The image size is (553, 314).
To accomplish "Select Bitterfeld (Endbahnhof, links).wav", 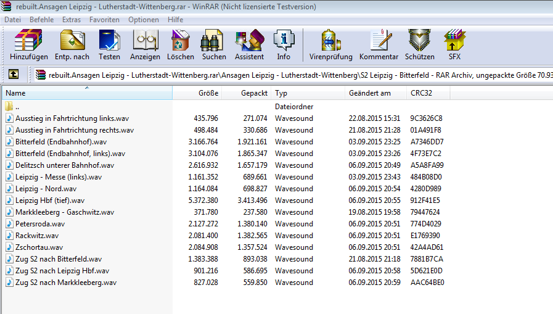I will pos(70,154).
